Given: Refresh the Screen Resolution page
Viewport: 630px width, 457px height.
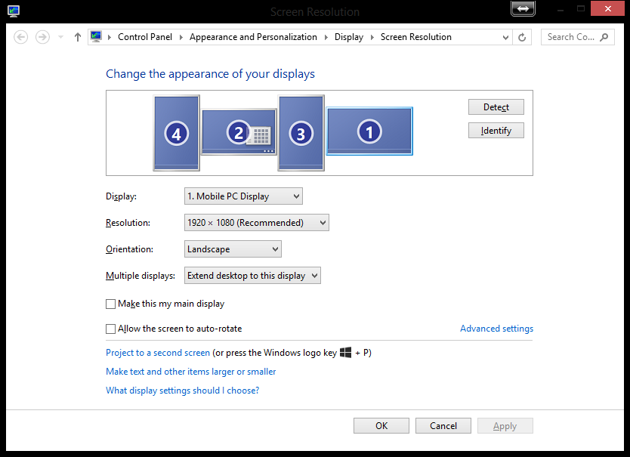Looking at the screenshot, I should tap(522, 37).
